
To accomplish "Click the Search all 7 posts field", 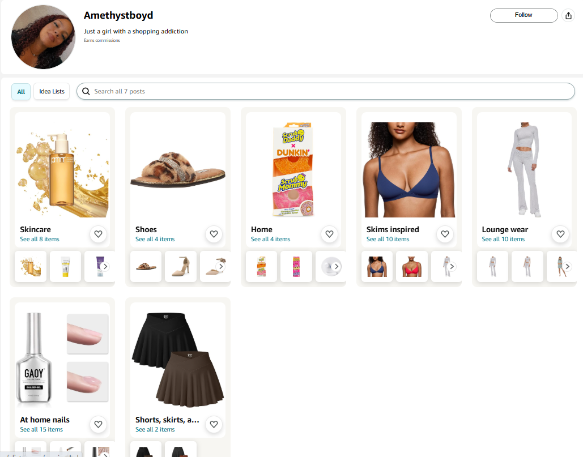I will point(325,91).
